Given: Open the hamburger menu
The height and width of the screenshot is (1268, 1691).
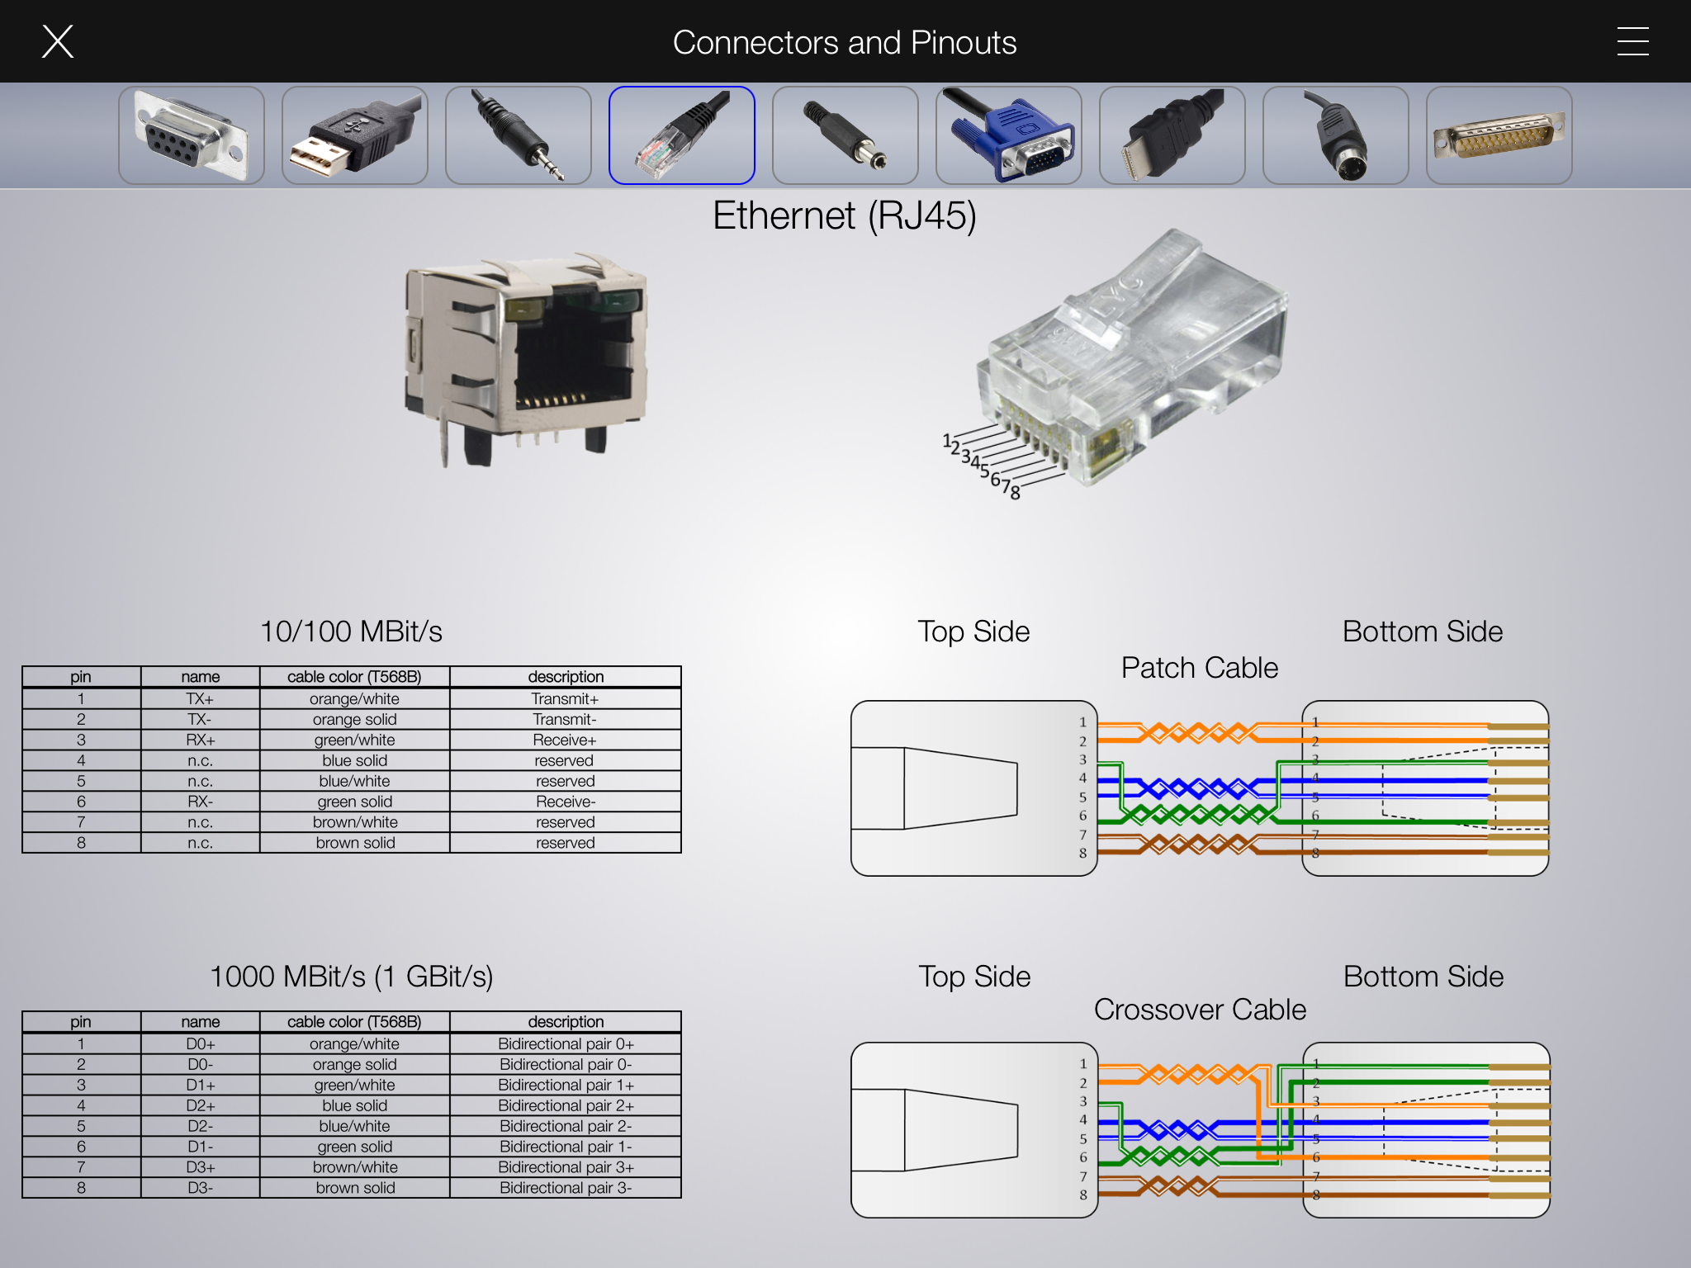Looking at the screenshot, I should pyautogui.click(x=1632, y=41).
